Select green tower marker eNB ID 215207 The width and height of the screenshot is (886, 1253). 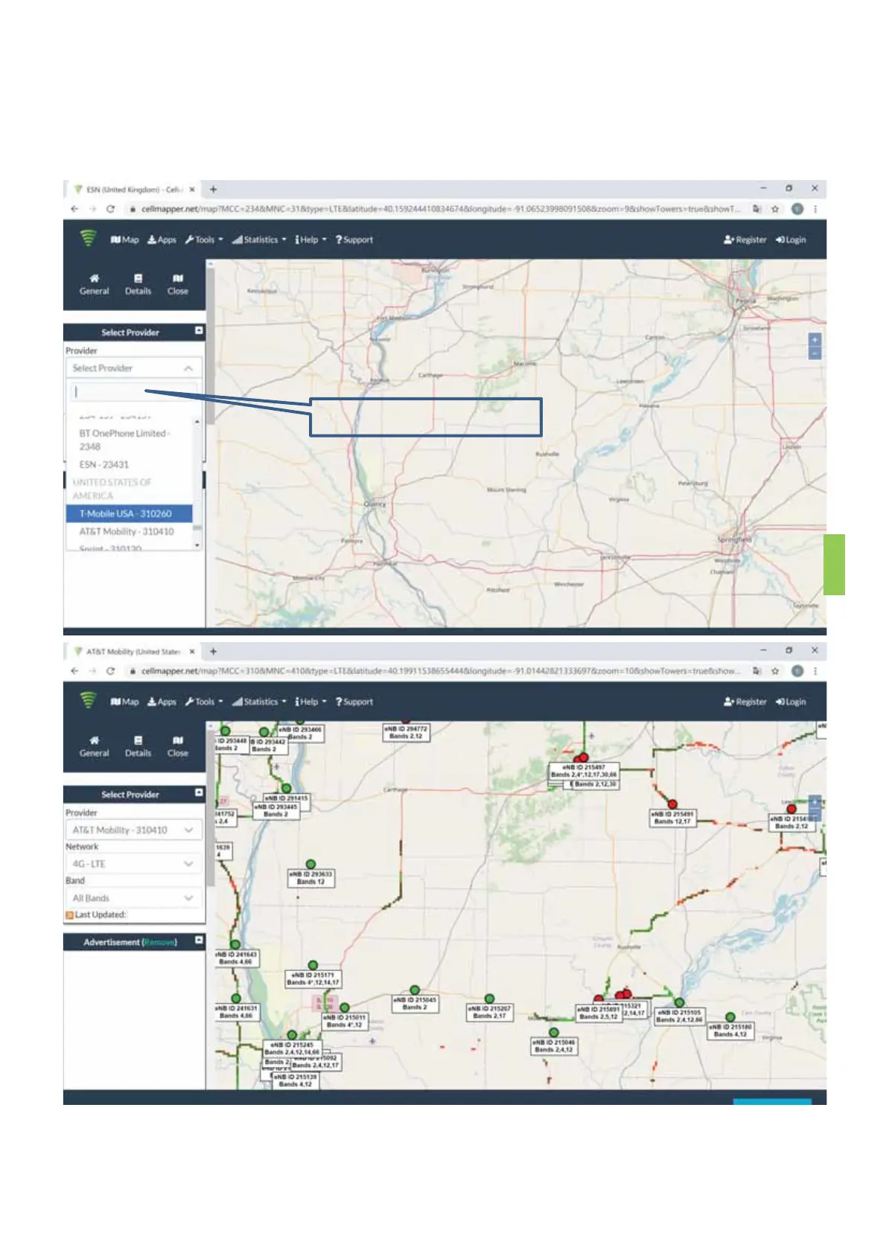(489, 999)
